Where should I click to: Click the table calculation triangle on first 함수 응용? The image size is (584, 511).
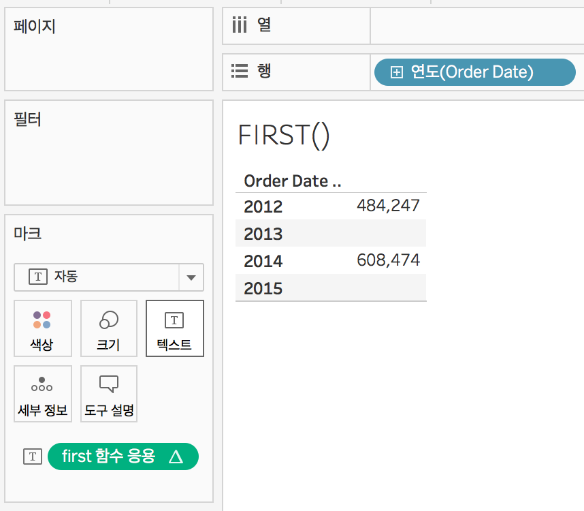coord(176,456)
